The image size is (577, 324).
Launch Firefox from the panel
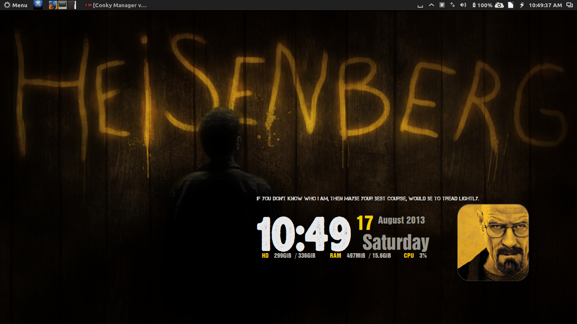point(53,5)
